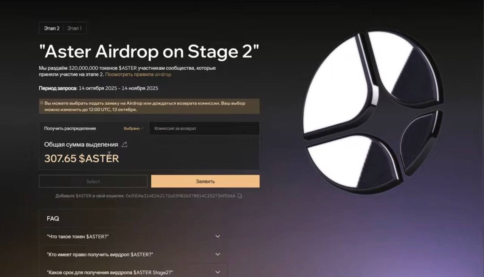Switch to the Этап 1 tab

coord(74,28)
